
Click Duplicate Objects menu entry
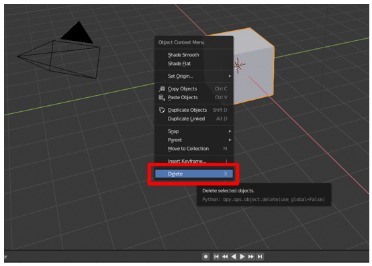(194, 110)
